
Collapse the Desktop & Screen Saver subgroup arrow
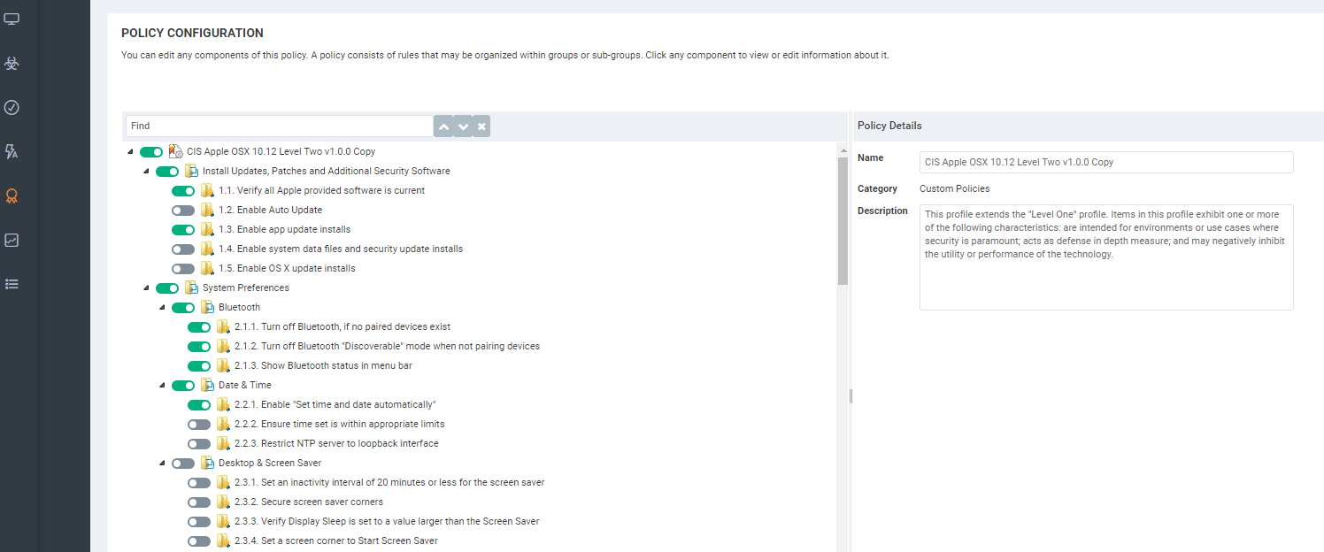pyautogui.click(x=163, y=464)
